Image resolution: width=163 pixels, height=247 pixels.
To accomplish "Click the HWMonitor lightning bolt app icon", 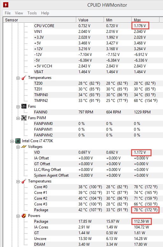I will pos(6,5).
